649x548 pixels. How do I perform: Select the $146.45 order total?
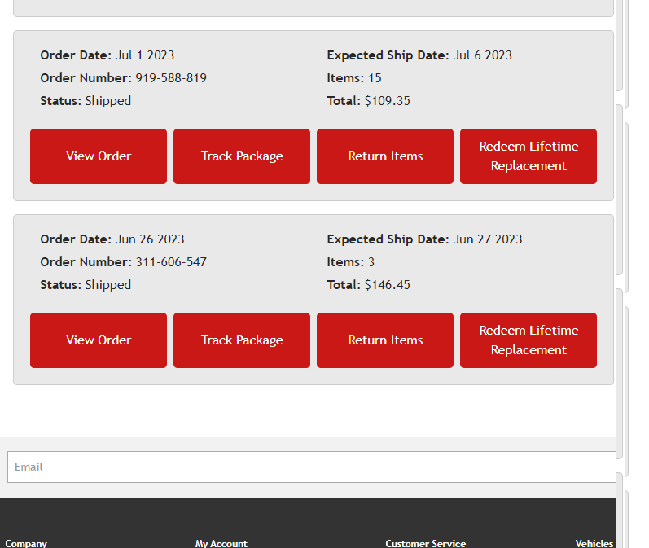click(x=387, y=285)
